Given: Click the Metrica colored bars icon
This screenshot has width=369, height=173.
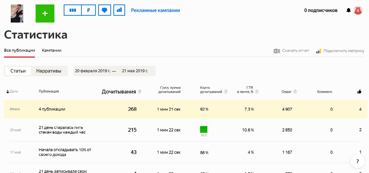Looking at the screenshot, I should (x=319, y=51).
